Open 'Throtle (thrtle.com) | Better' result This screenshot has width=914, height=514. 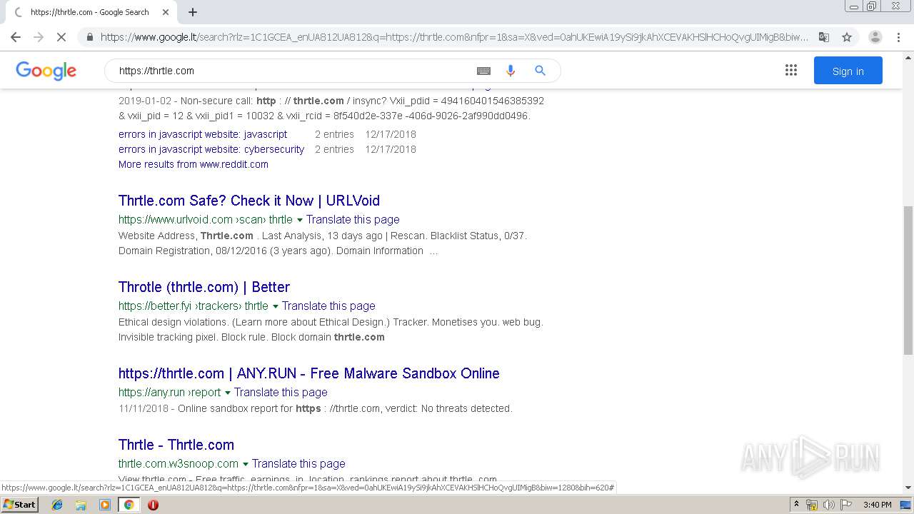pos(204,287)
